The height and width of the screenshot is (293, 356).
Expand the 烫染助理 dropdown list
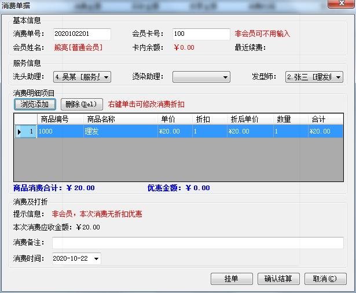tap(226, 77)
